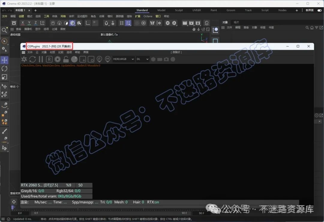This screenshot has height=222, width=324.
Task: Click the 0 F start frame field
Action: pyautogui.click(x=20, y=213)
